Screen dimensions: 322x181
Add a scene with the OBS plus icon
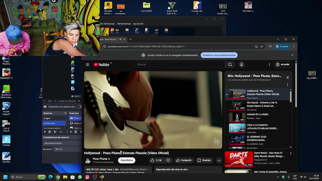pyautogui.click(x=45, y=132)
